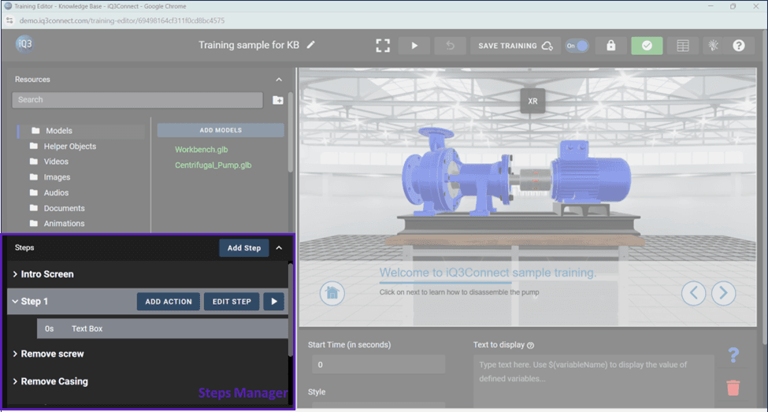Open help with the question mark icon
The width and height of the screenshot is (768, 412).
(739, 46)
